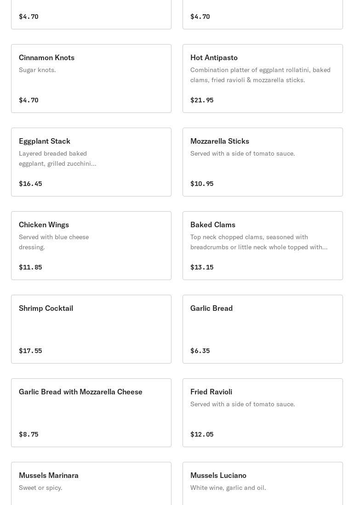Click the $17.55 Shrimp Cocktail price

tap(30, 351)
